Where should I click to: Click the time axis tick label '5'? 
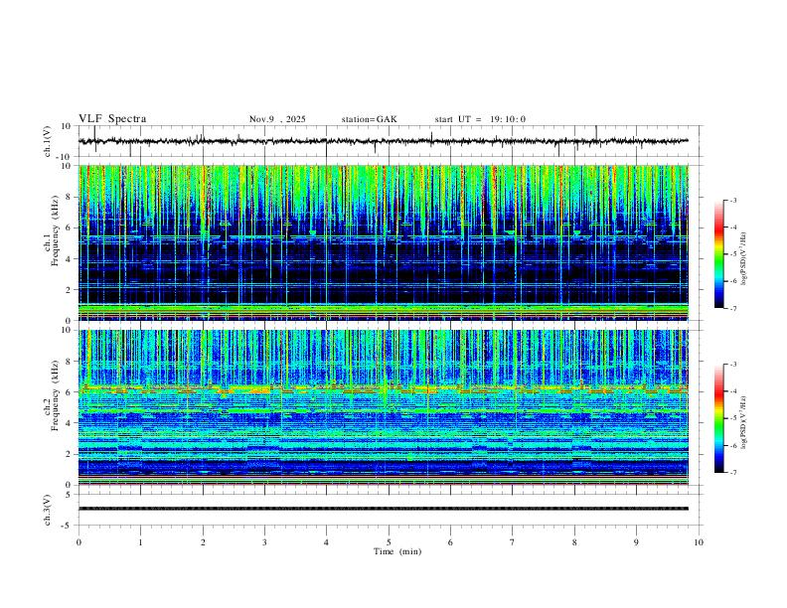pyautogui.click(x=389, y=542)
